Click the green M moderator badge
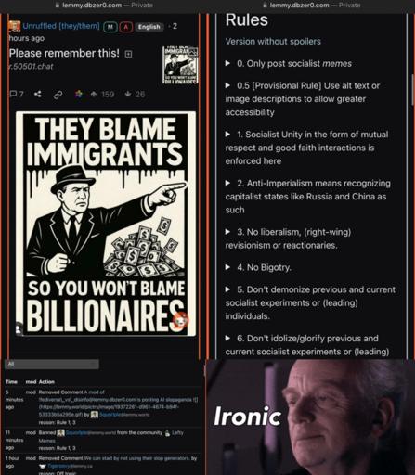Image resolution: width=415 pixels, height=475 pixels. (110, 27)
